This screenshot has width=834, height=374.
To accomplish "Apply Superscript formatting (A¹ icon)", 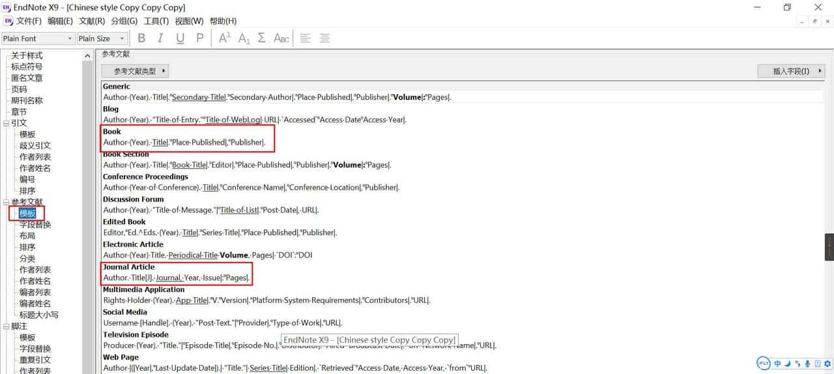I will click(x=225, y=38).
